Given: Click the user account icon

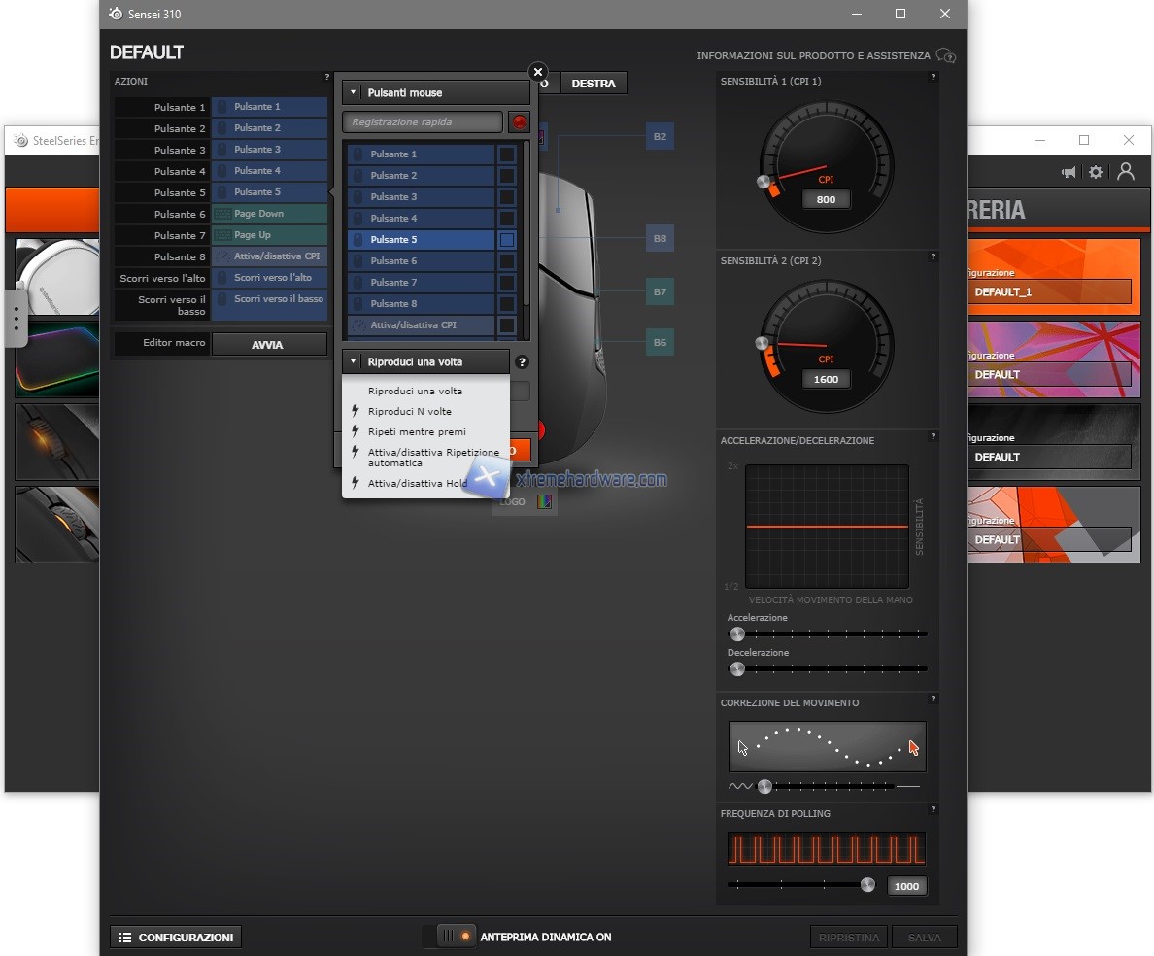Looking at the screenshot, I should click(1126, 171).
